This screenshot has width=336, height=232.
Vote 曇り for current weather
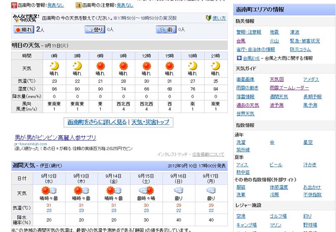click(x=94, y=30)
